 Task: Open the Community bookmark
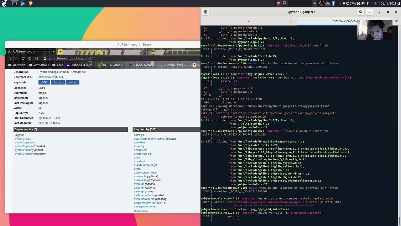point(174,65)
